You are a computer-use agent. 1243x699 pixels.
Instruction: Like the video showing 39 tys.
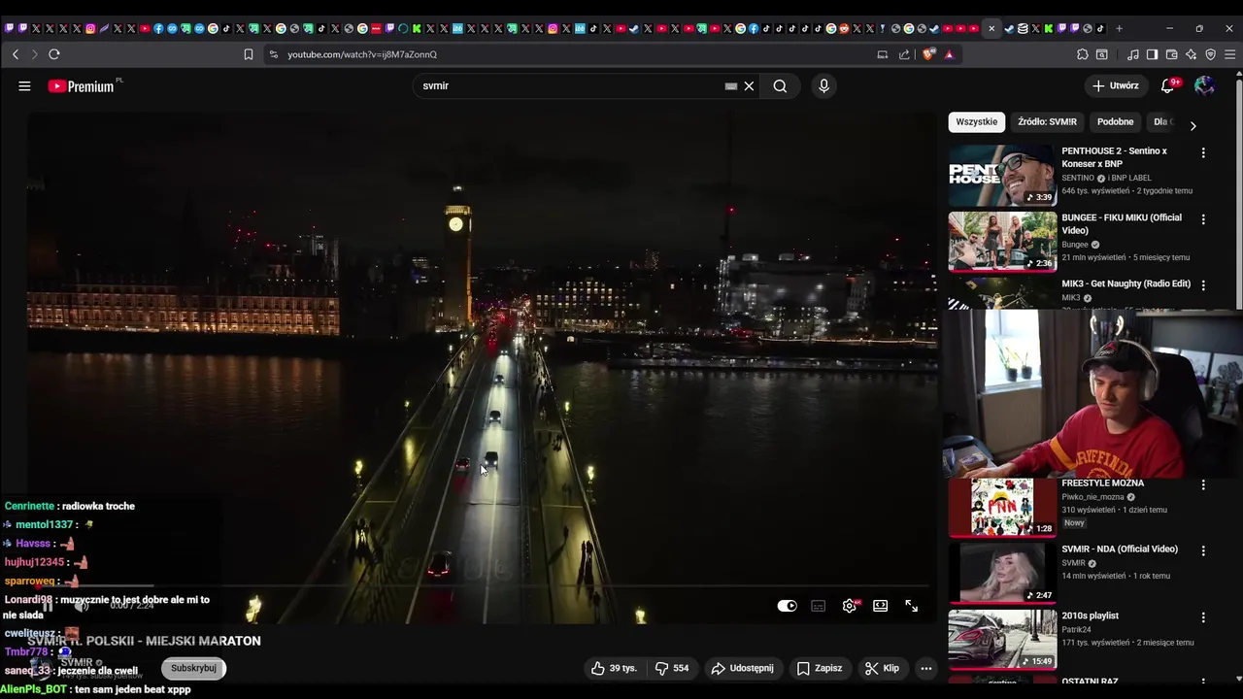614,668
